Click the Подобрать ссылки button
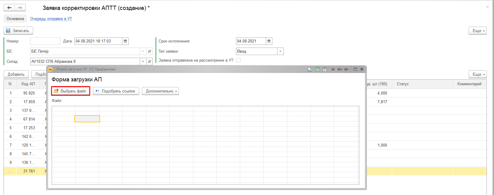This screenshot has width=494, height=195. (116, 91)
